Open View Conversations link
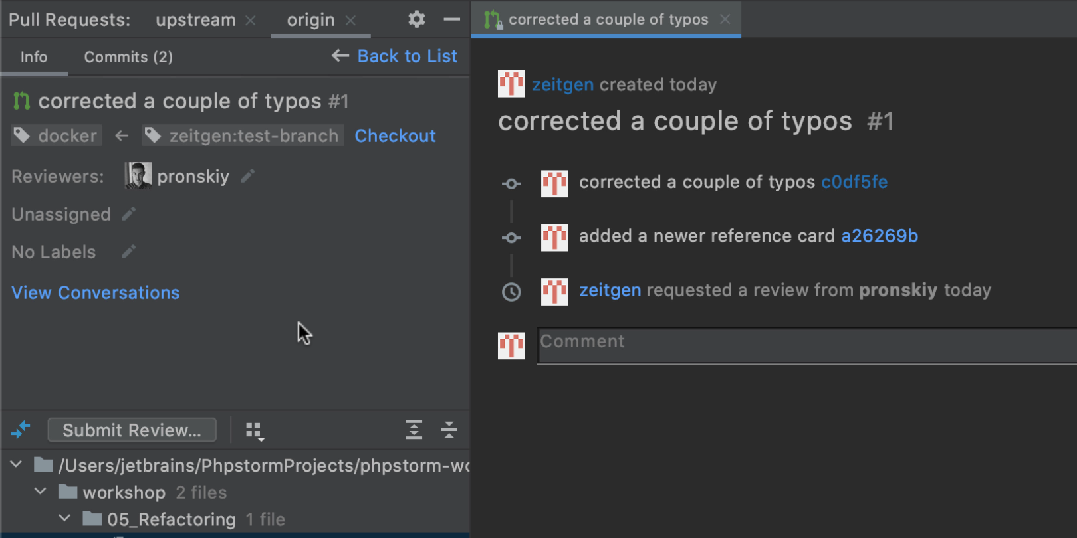The height and width of the screenshot is (538, 1077). tap(96, 293)
